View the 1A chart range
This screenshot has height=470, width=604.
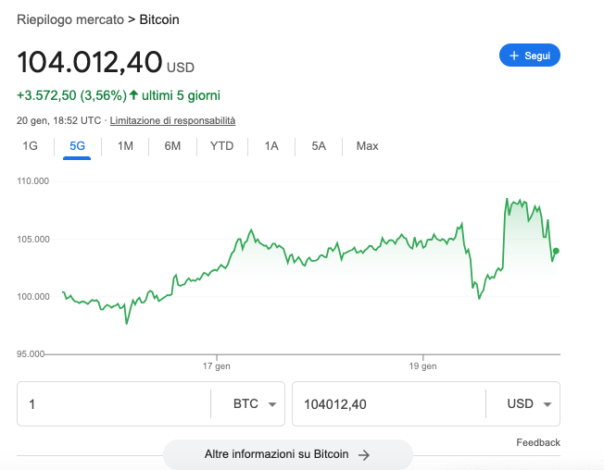point(271,146)
